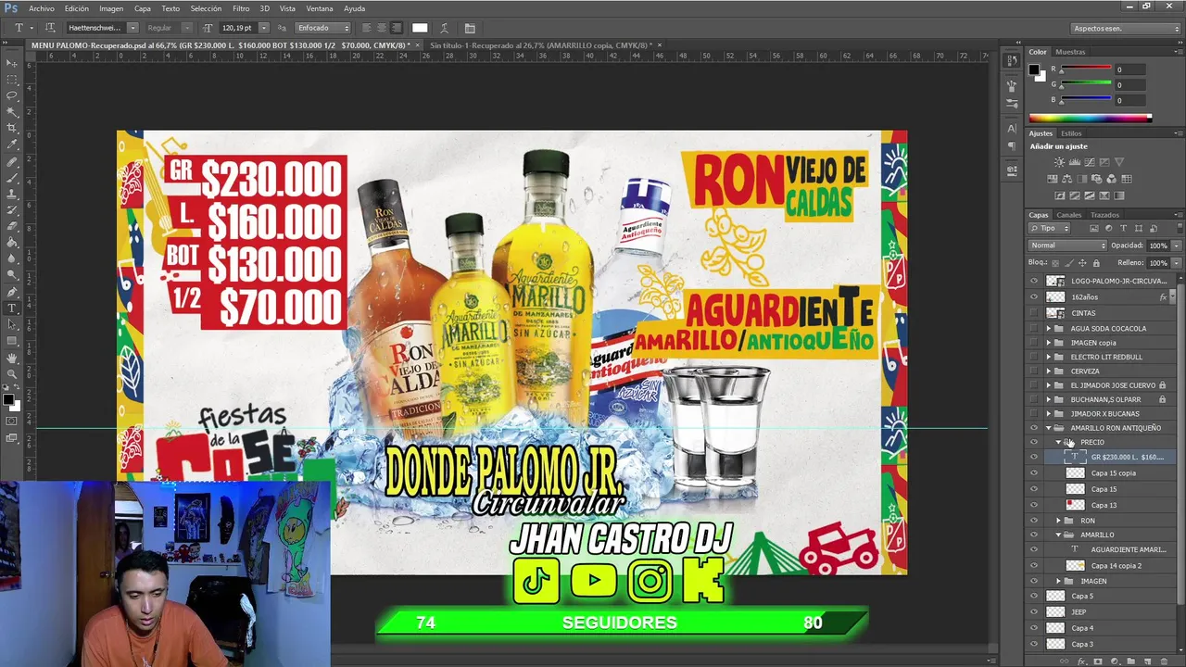Switch to the Canales tab
Viewport: 1186px width, 667px height.
point(1069,215)
